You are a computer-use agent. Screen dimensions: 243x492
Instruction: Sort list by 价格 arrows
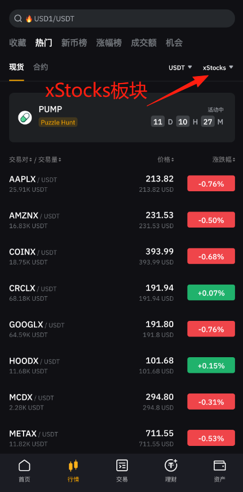[172, 160]
